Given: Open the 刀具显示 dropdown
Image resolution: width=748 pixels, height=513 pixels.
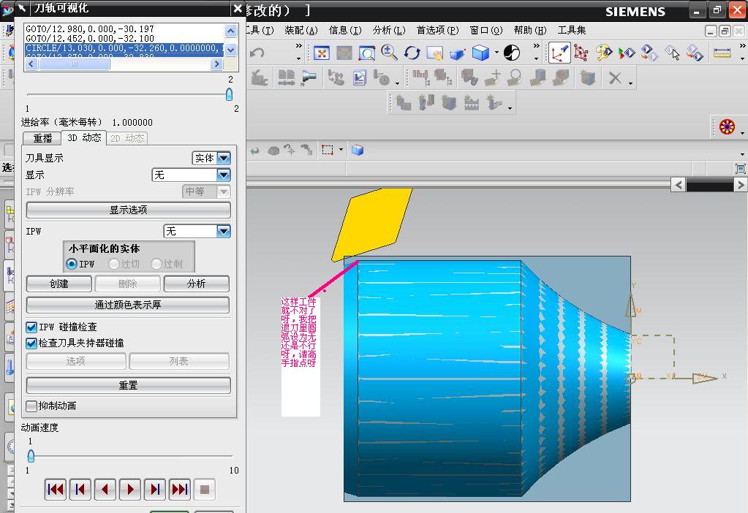Looking at the screenshot, I should pyautogui.click(x=223, y=158).
